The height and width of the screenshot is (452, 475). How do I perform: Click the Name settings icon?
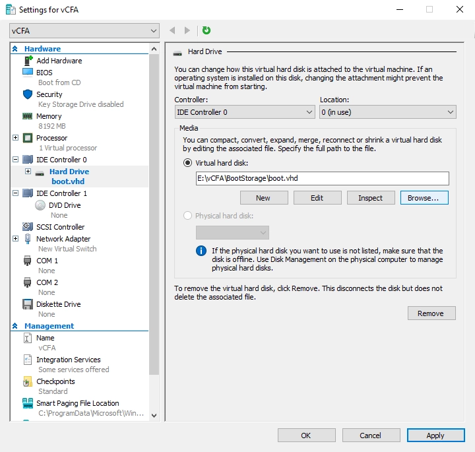click(27, 338)
